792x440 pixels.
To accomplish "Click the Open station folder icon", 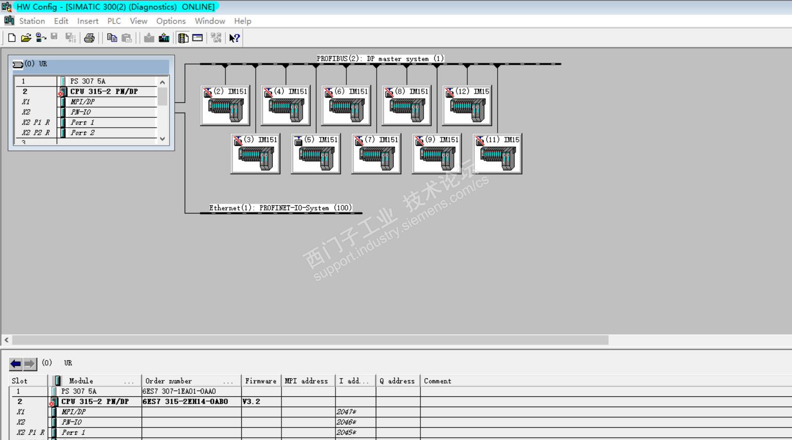I will coord(26,38).
